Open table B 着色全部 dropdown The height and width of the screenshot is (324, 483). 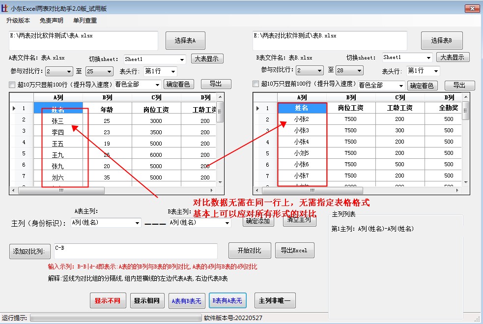(381, 86)
